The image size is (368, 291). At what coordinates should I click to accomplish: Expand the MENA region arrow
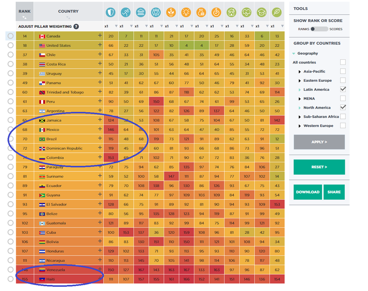(300, 99)
